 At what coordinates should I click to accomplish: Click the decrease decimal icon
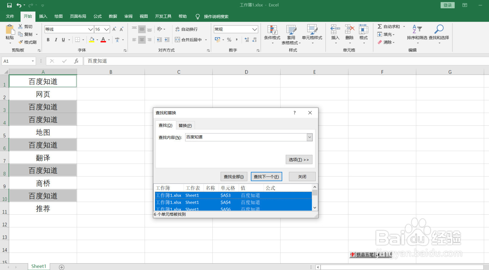tap(254, 40)
